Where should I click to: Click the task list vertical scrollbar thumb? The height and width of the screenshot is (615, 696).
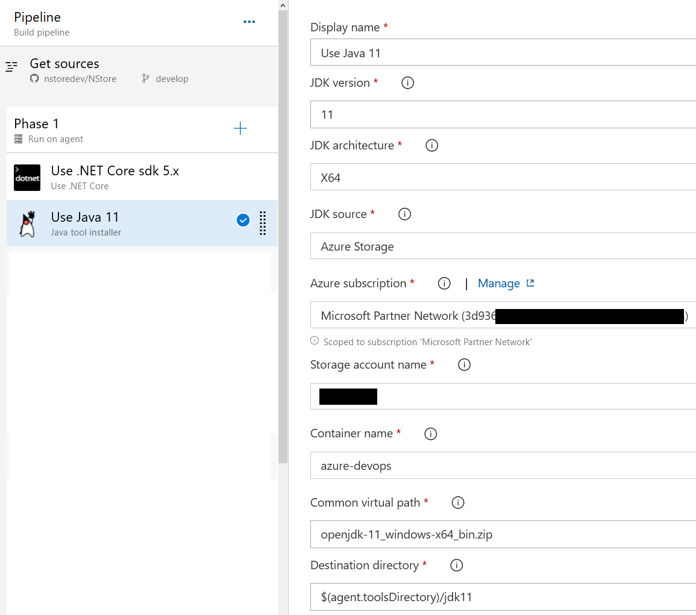point(283,237)
